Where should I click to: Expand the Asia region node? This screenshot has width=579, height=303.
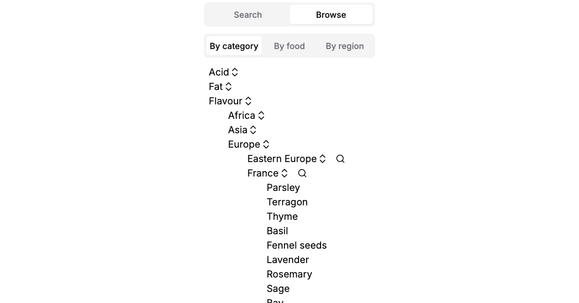(253, 130)
